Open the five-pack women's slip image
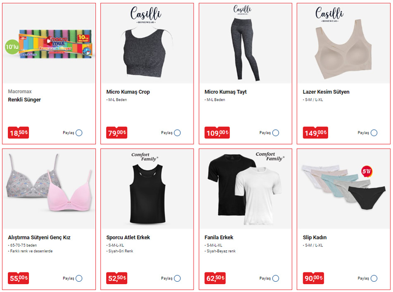Viewport: 393px width, 292px height. tap(343, 189)
